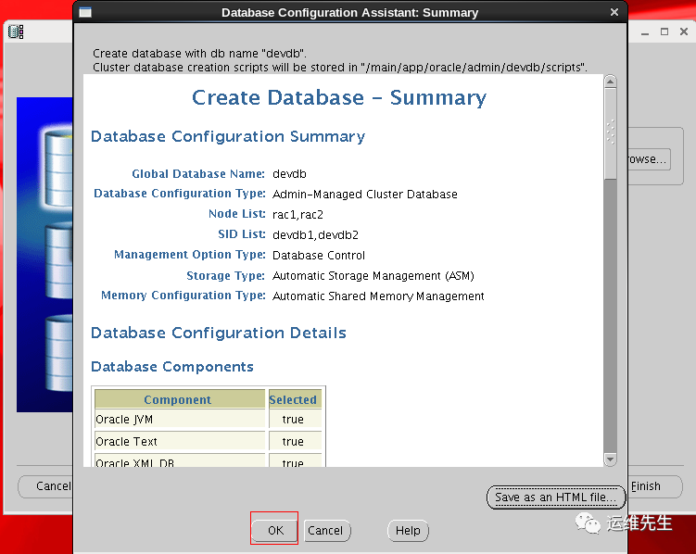This screenshot has height=554, width=696.
Task: Cancel the Summary dialog
Action: pyautogui.click(x=325, y=531)
